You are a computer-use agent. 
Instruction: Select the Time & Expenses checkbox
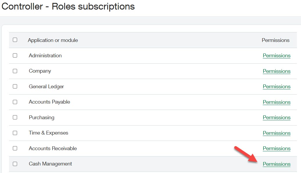(x=15, y=133)
